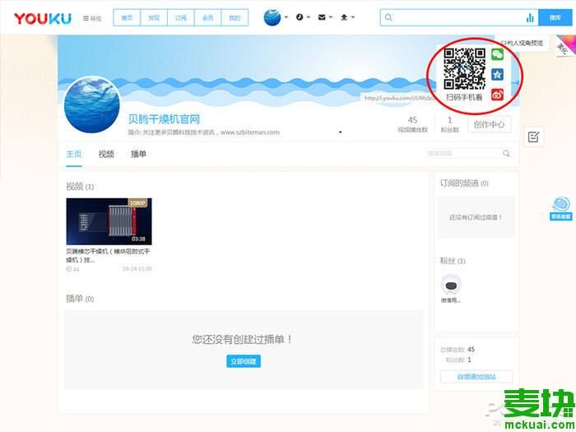Share channel via red Weibo icon
Screen dimensions: 576x432
coord(498,95)
